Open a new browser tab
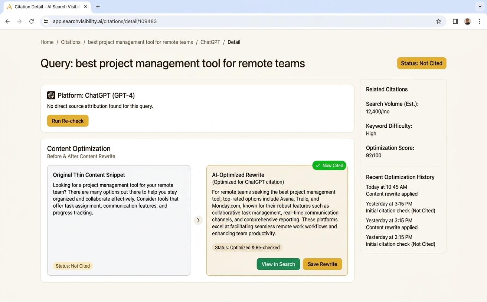The height and width of the screenshot is (302, 487). point(98,7)
